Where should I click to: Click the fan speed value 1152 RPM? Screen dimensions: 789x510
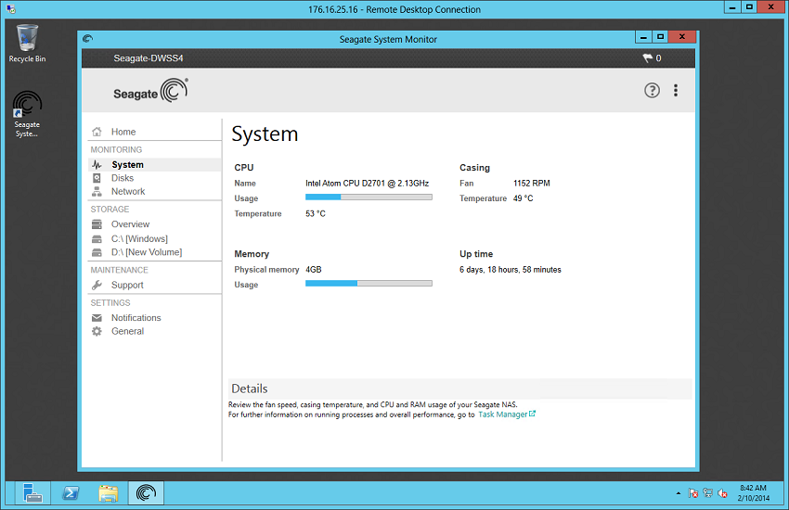(531, 184)
